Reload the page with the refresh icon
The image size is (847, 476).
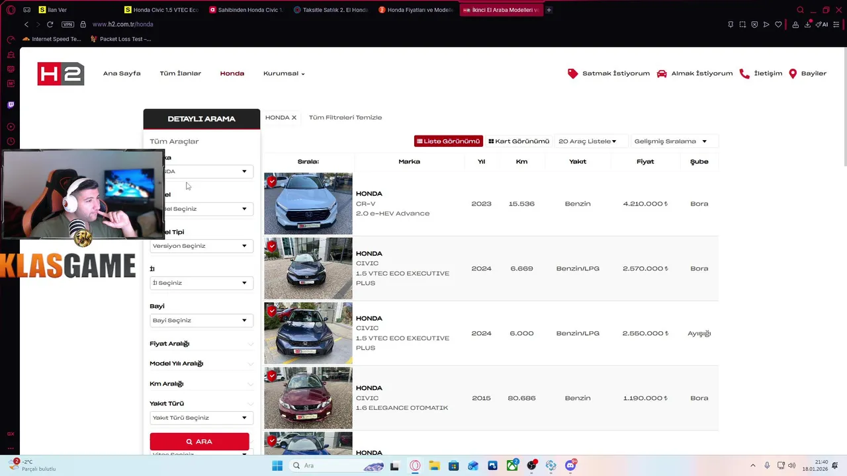coord(50,24)
